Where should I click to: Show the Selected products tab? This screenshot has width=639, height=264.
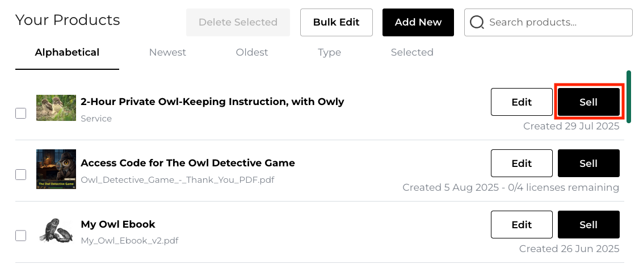(x=412, y=52)
